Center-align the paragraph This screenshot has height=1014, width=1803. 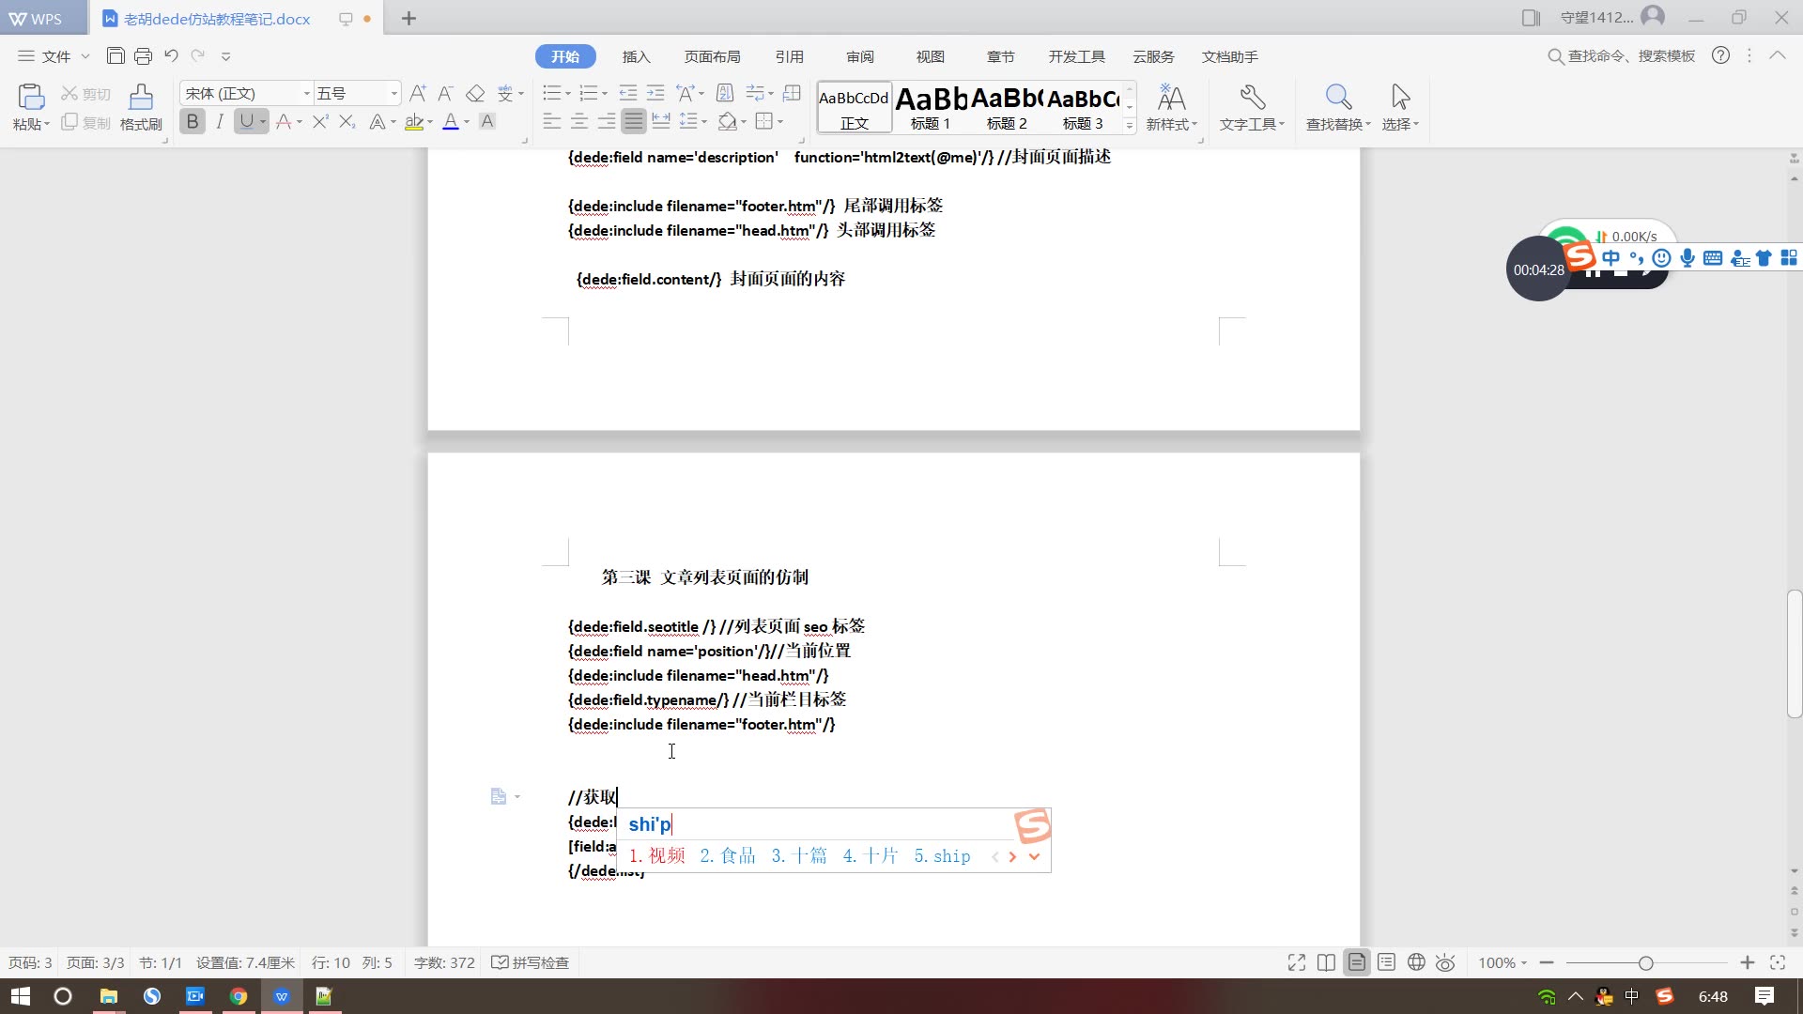point(579,121)
